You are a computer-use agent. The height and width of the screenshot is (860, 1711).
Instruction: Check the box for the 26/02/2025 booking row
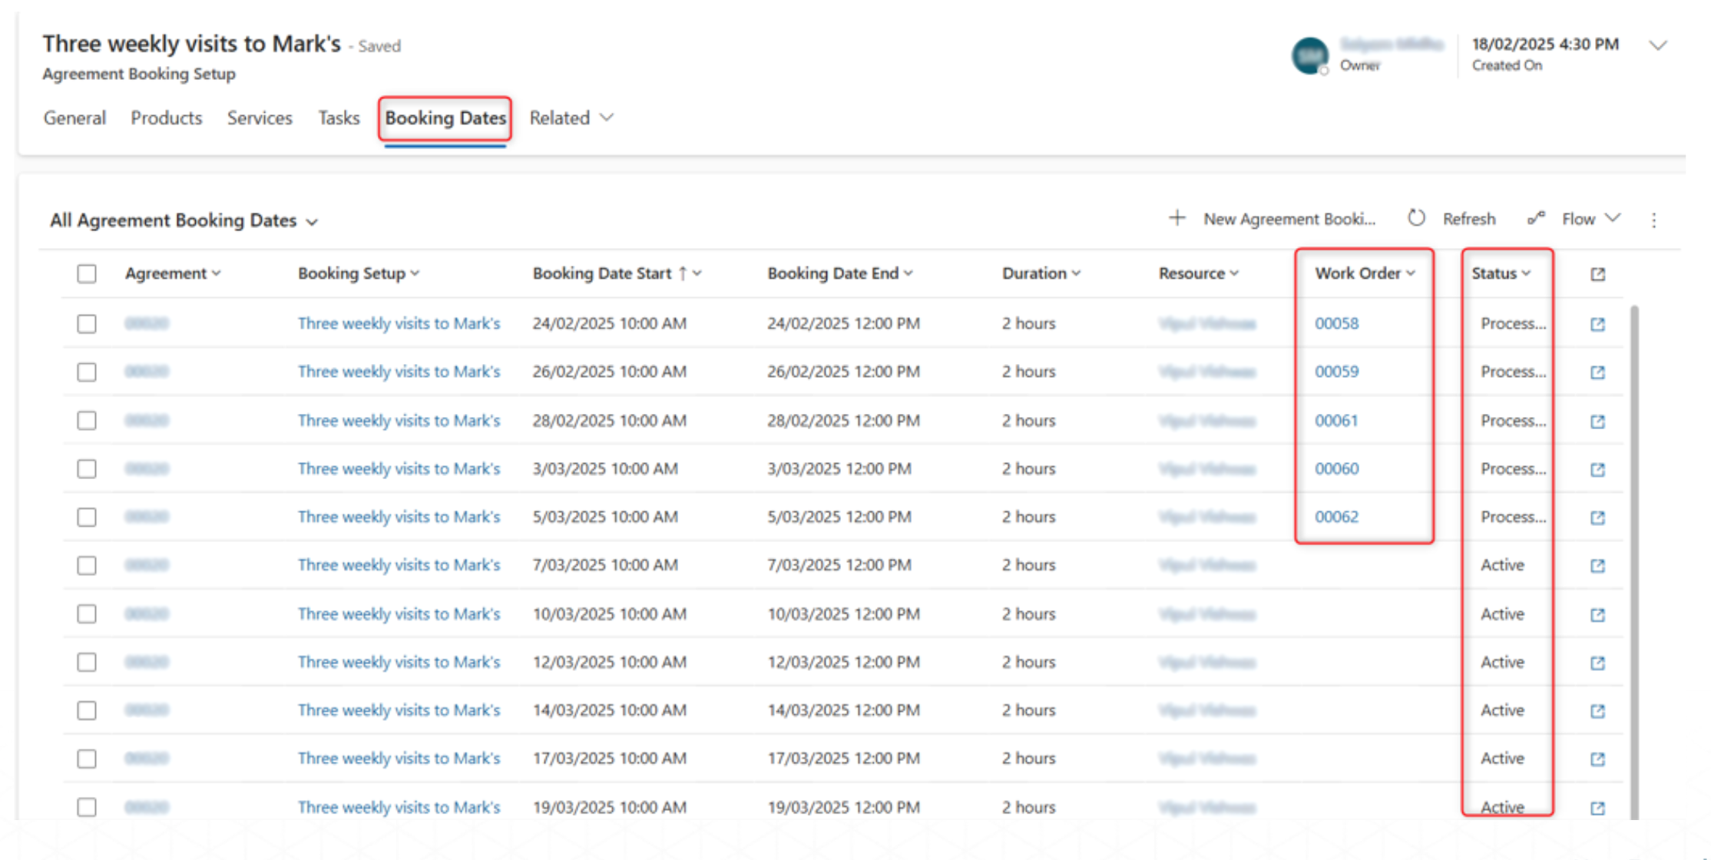click(87, 372)
